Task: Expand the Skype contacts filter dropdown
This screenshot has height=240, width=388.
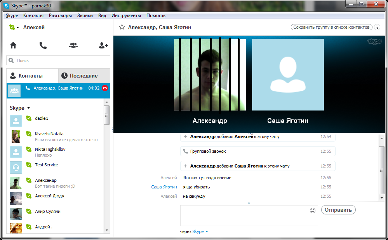Action: coord(28,108)
